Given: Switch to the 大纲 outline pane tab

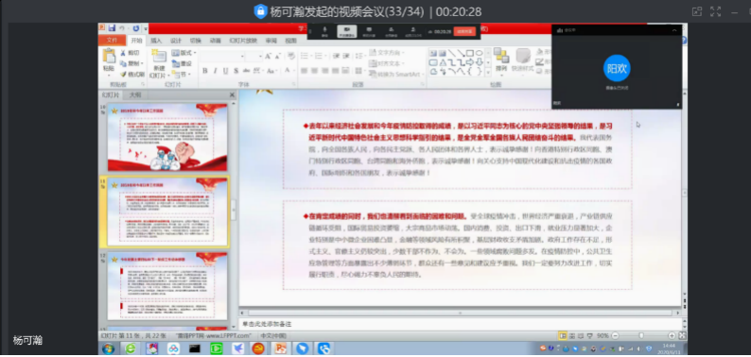Looking at the screenshot, I should pos(134,94).
